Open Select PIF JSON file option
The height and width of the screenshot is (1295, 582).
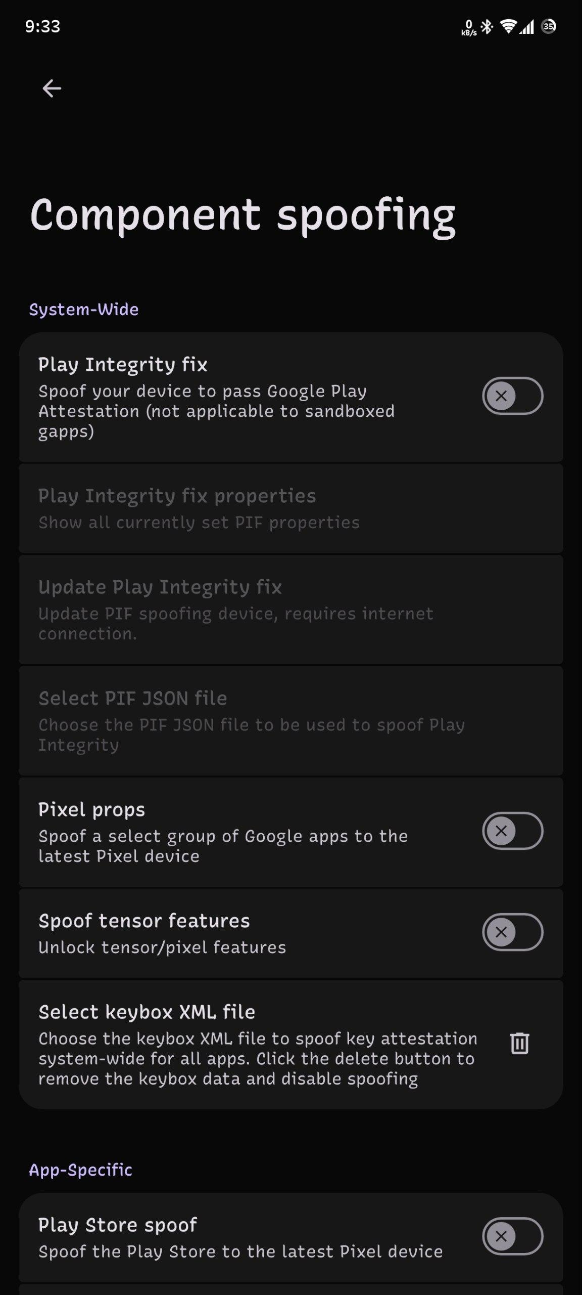(291, 721)
